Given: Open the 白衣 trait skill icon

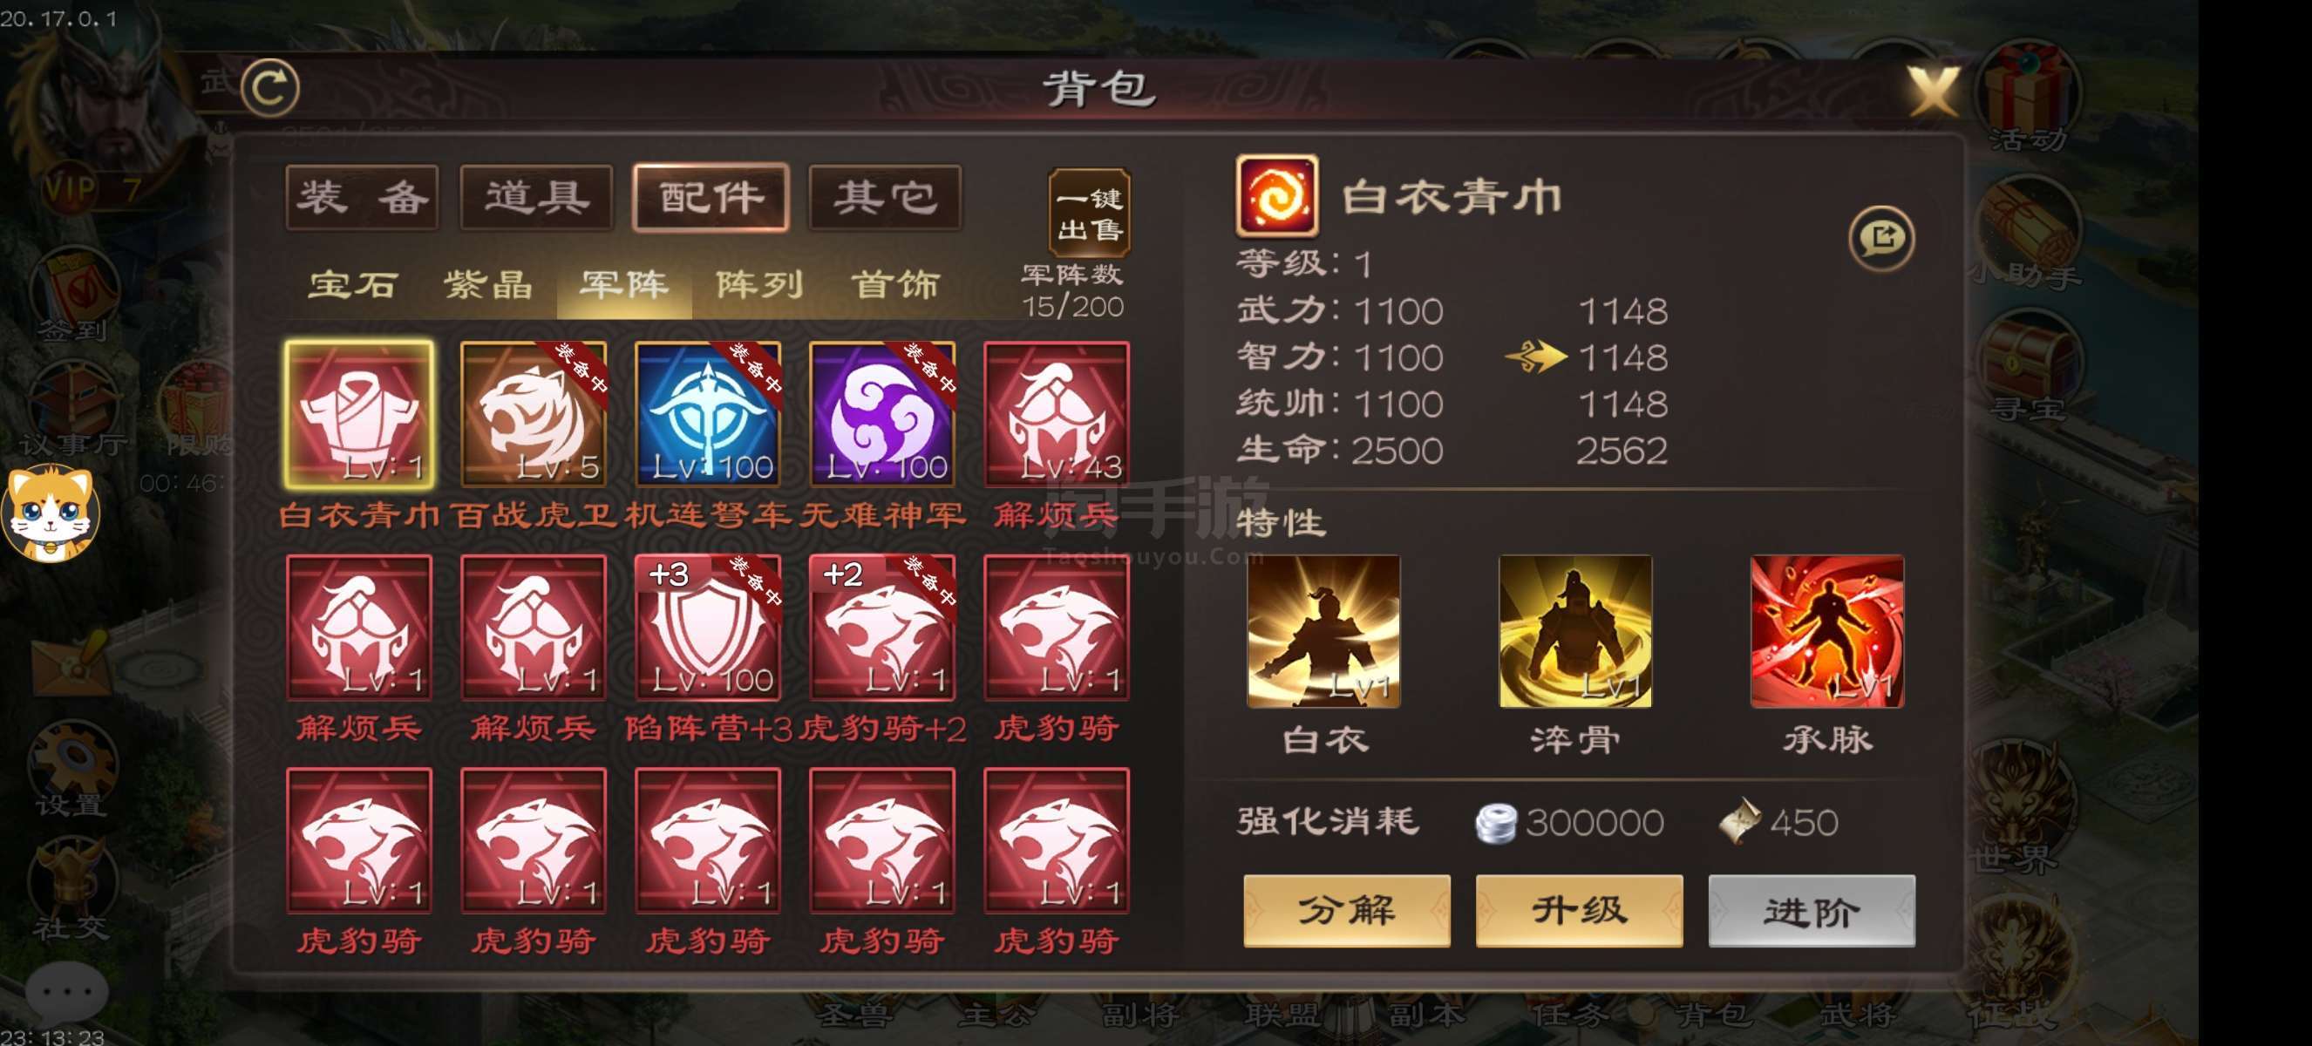Looking at the screenshot, I should [x=1324, y=632].
